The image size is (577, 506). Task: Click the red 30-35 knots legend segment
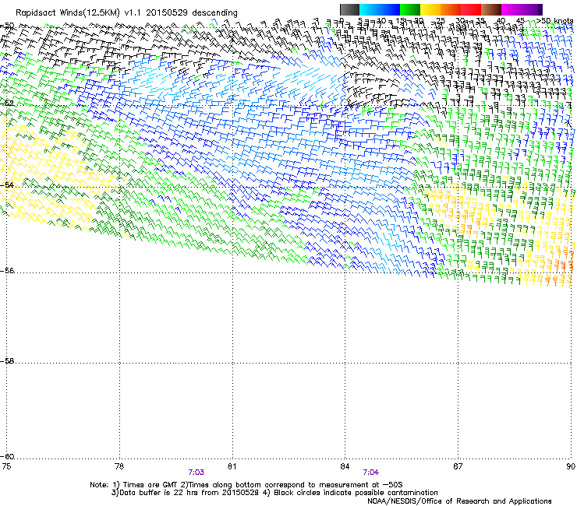point(471,9)
